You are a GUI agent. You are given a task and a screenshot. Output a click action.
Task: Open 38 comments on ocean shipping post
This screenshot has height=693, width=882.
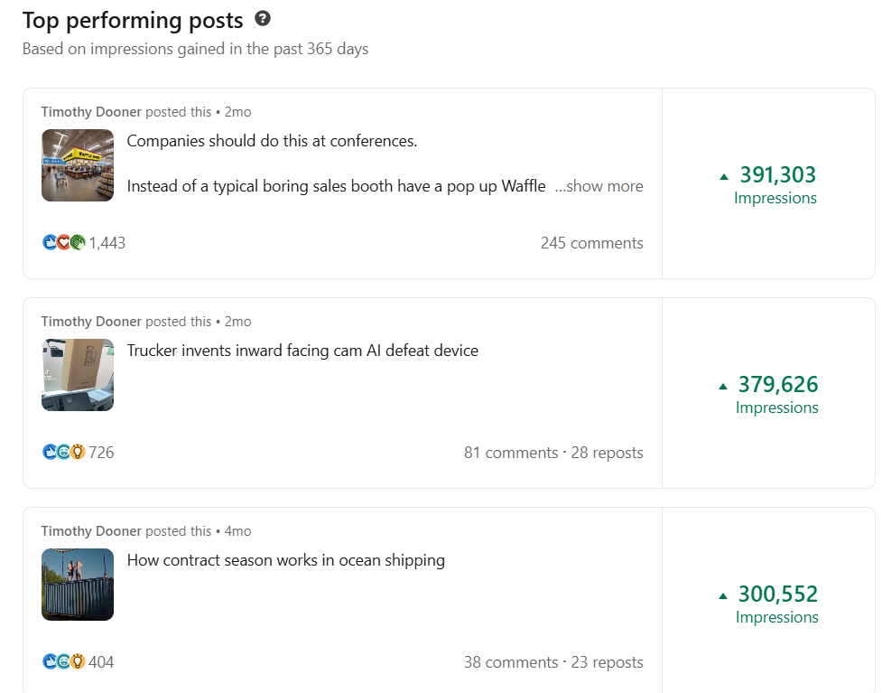(510, 662)
